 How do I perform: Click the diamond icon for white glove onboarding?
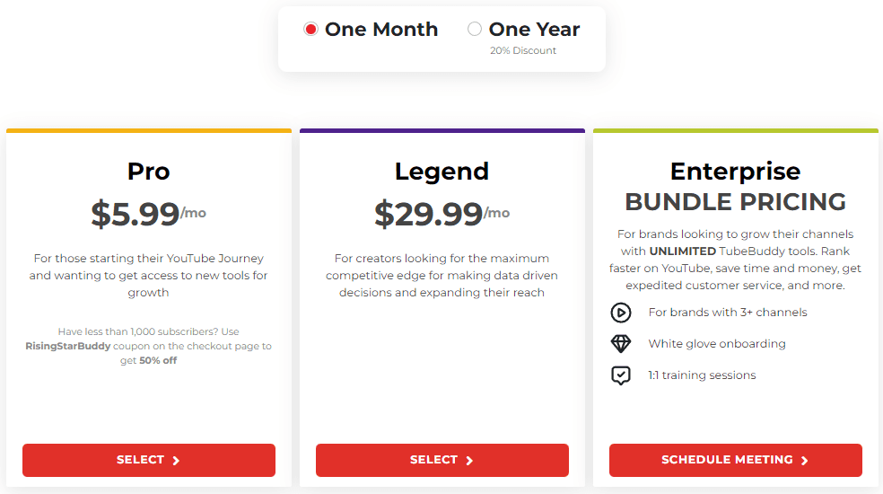click(621, 343)
